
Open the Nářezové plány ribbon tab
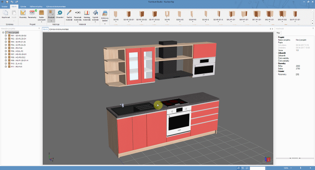click(x=36, y=6)
